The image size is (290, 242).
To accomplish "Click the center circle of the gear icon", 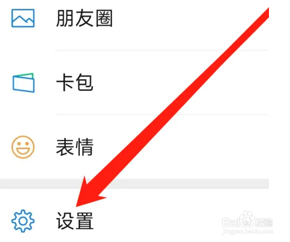I will click(23, 221).
